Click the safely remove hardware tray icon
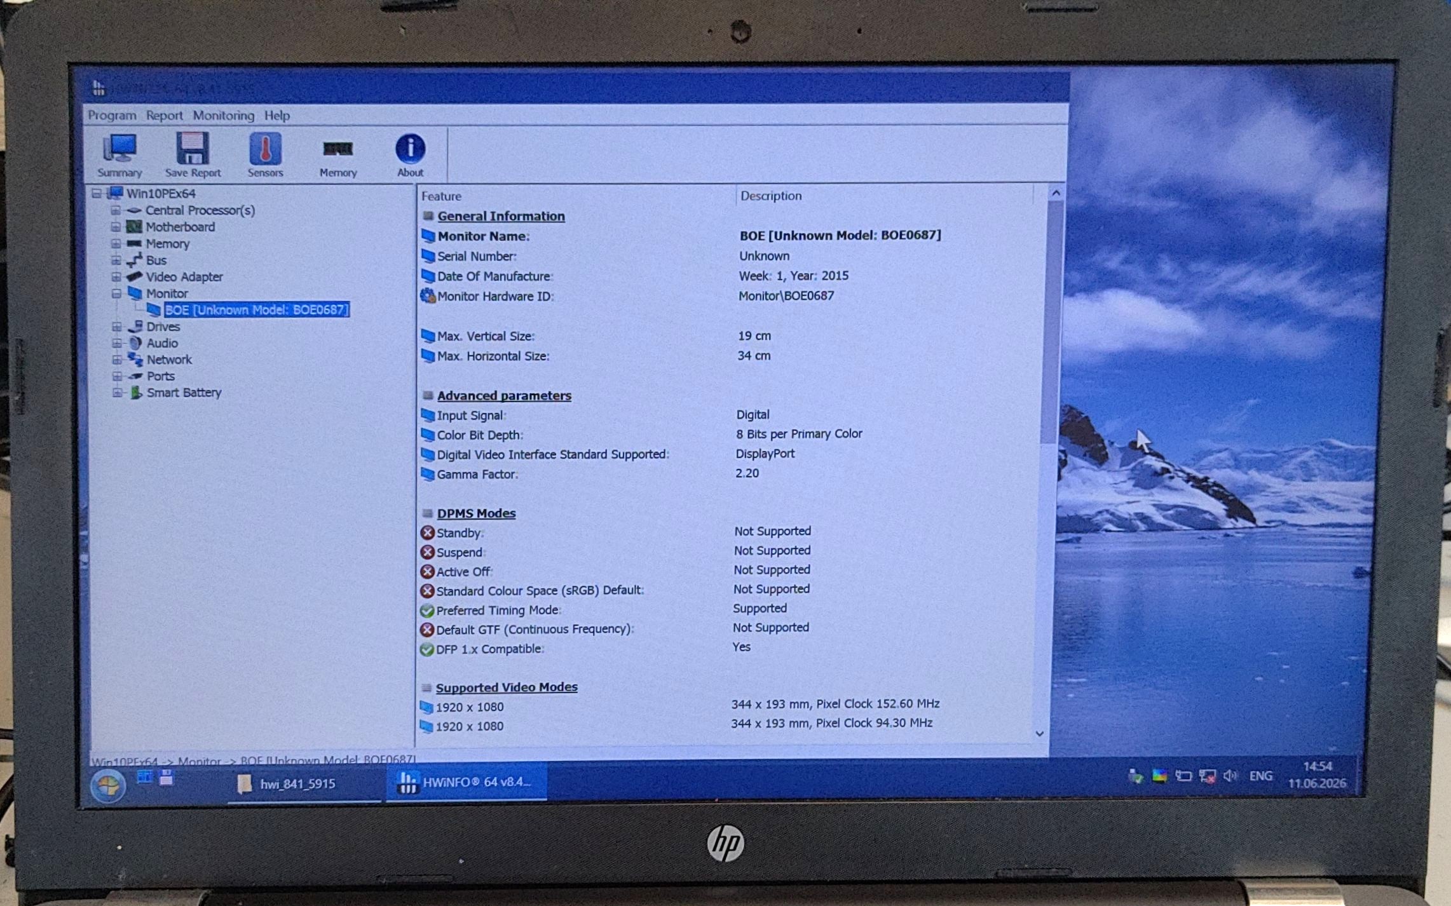Viewport: 1451px width, 906px height. 1136,776
